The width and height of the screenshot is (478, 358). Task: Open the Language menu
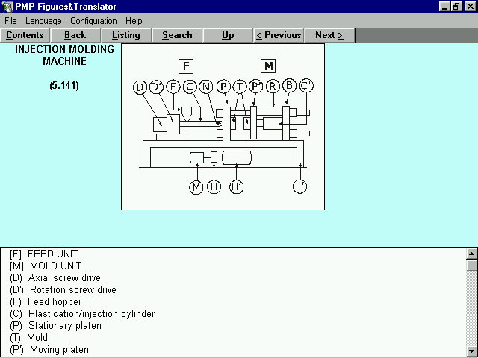(x=43, y=21)
